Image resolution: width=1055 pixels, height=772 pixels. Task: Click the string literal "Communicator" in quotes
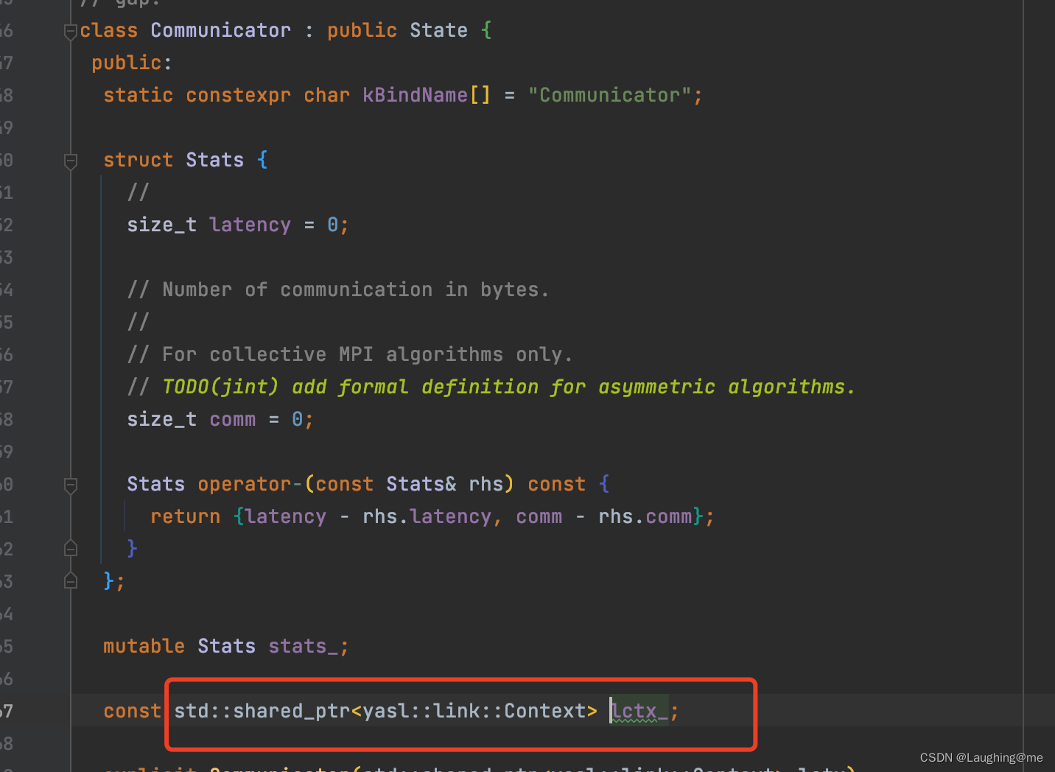609,95
